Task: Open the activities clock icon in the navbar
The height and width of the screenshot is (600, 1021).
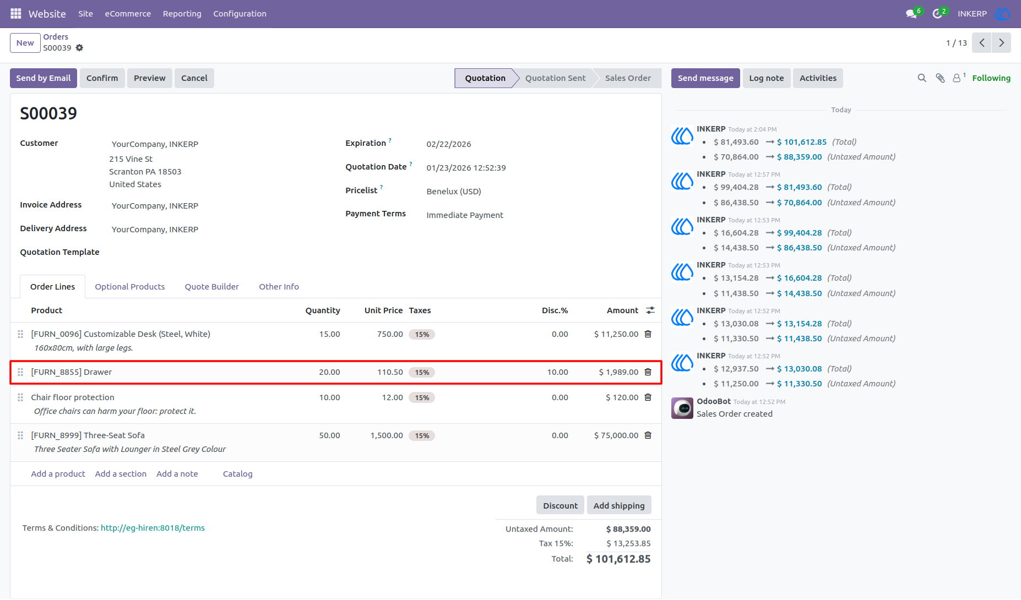Action: 937,14
